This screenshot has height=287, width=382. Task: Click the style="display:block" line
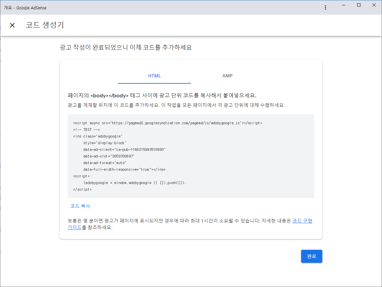(x=105, y=143)
